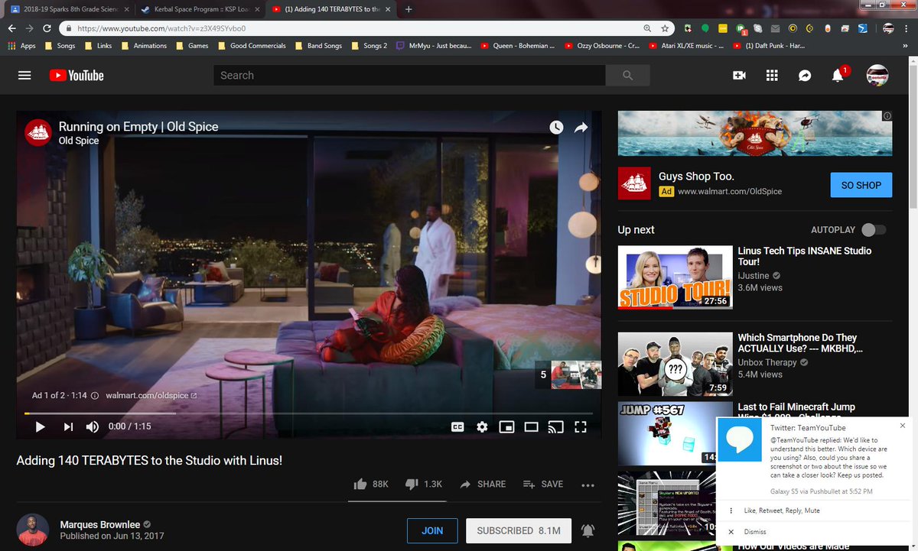Open the Which Smartphone Do They ACTUALLY Use thumbnail
The height and width of the screenshot is (551, 918).
pos(675,364)
